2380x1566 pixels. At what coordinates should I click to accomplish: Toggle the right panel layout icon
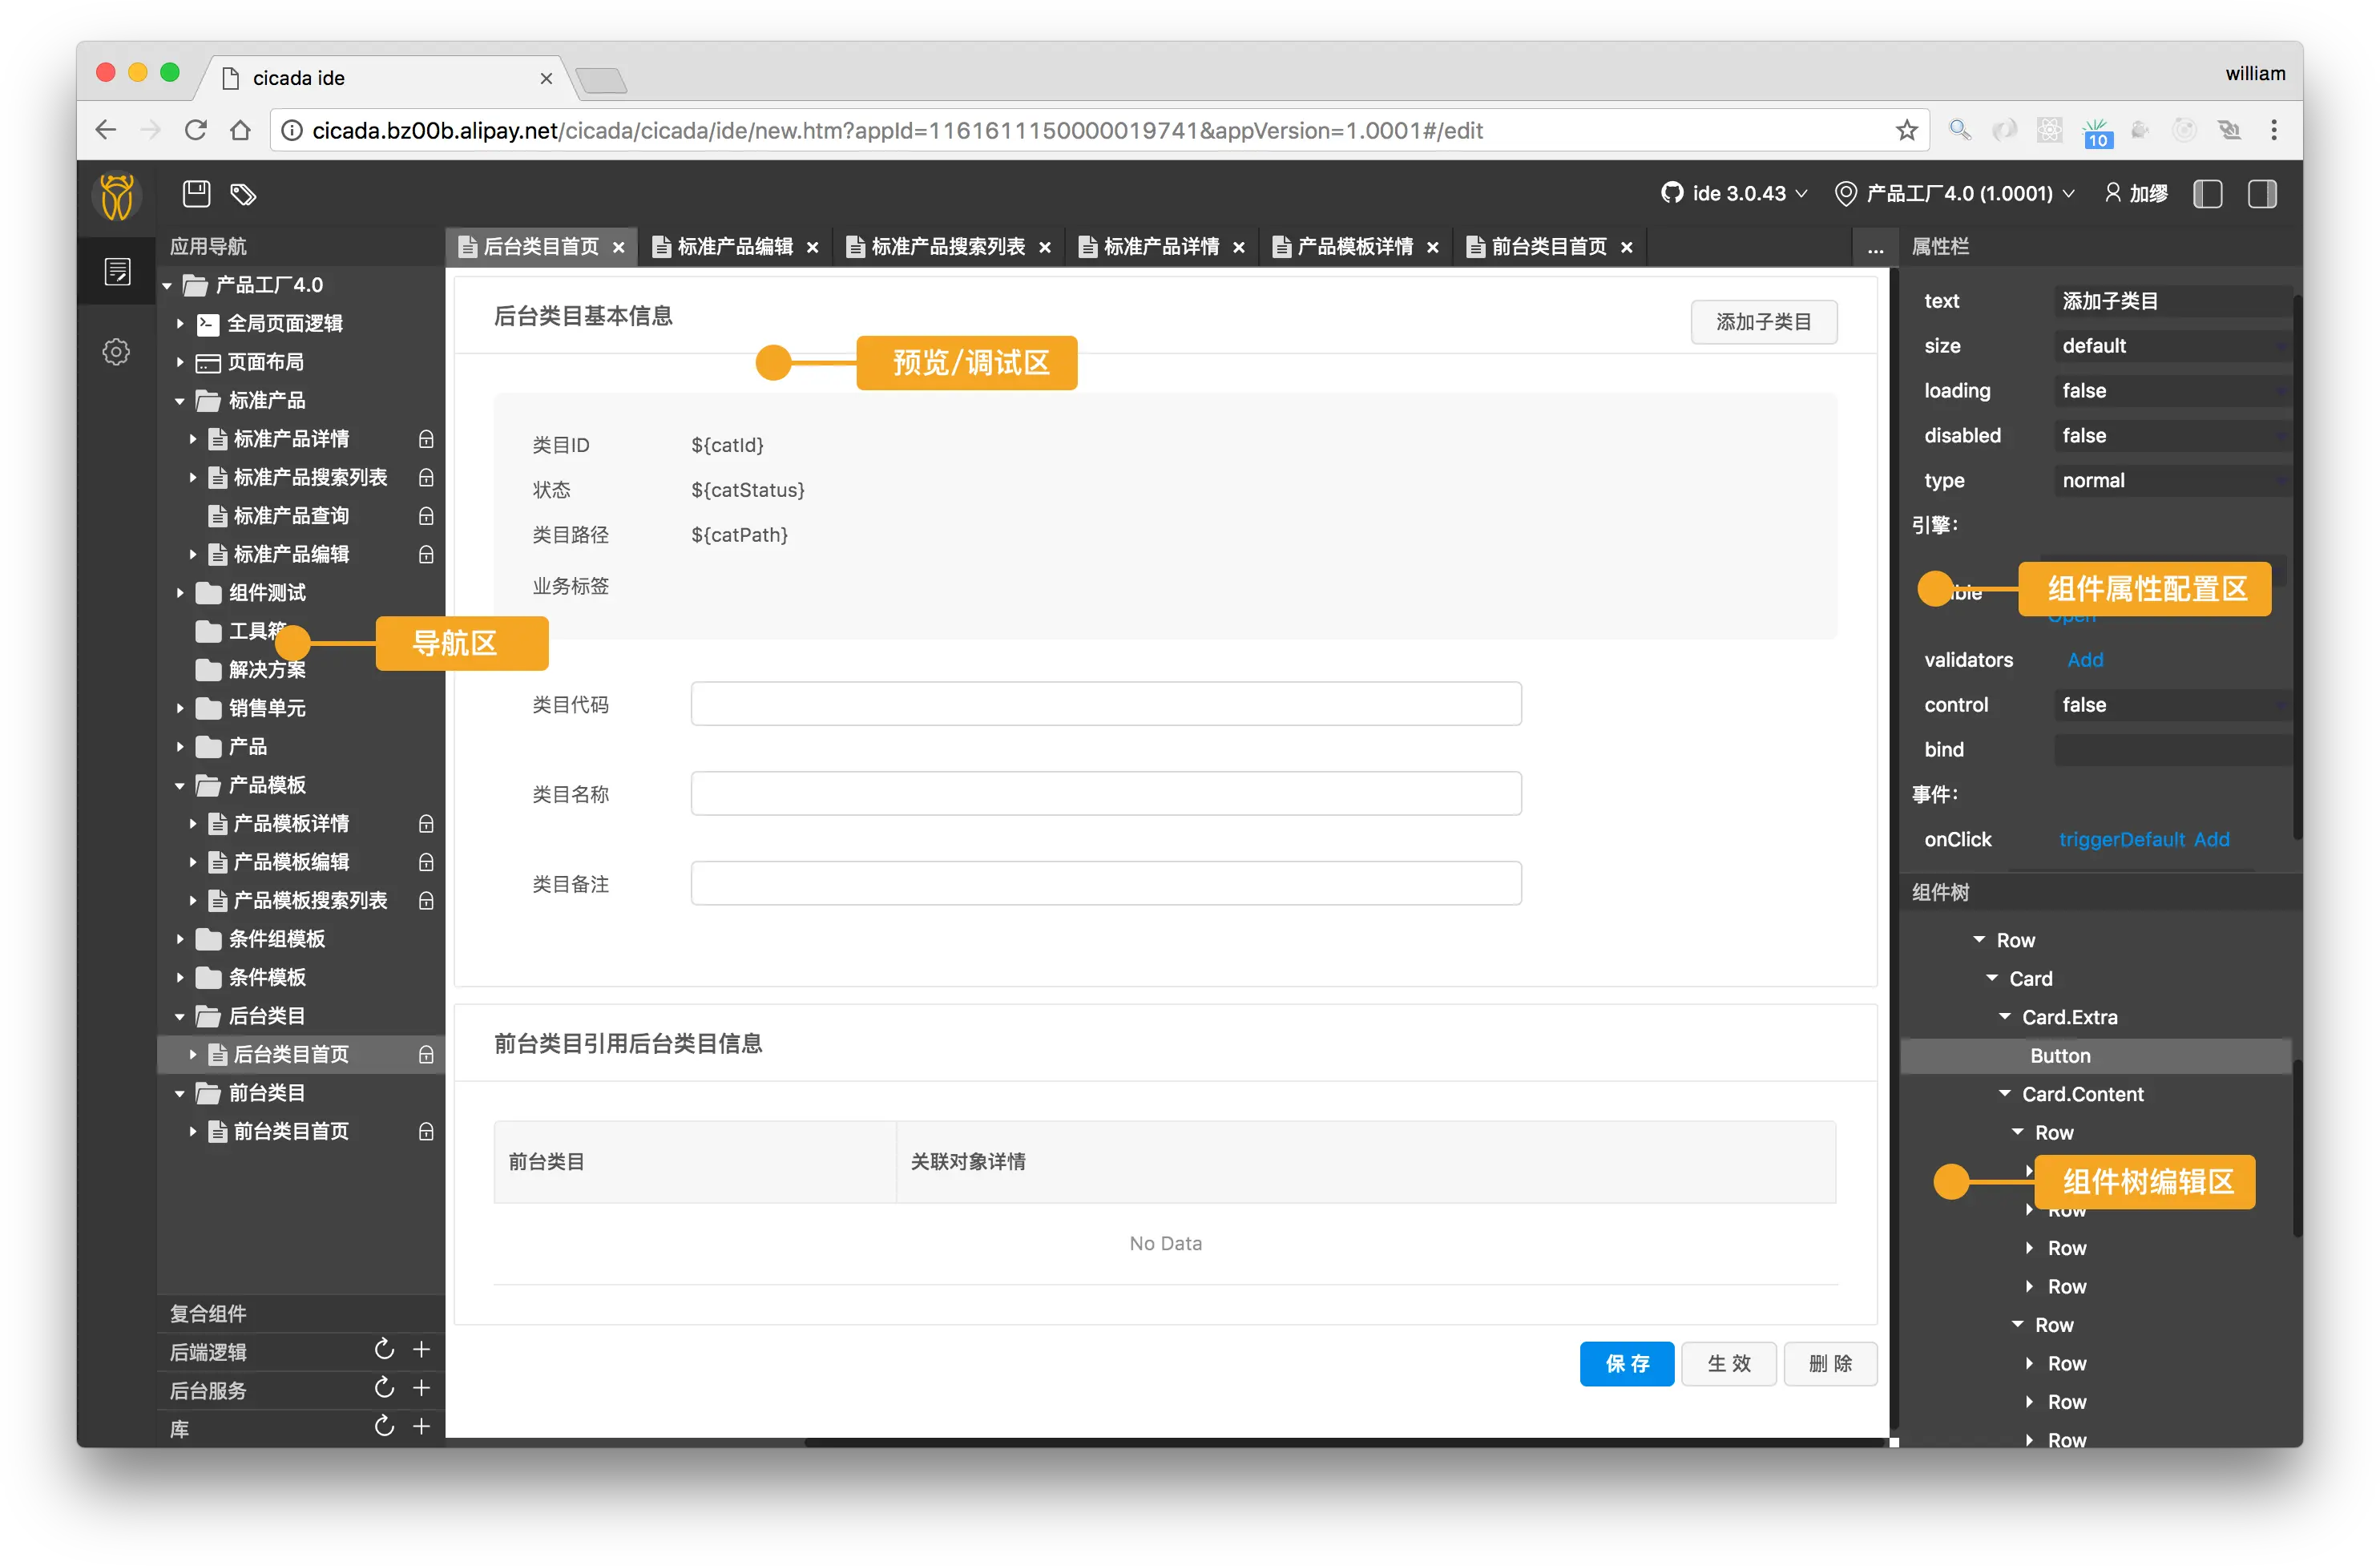tap(2261, 193)
